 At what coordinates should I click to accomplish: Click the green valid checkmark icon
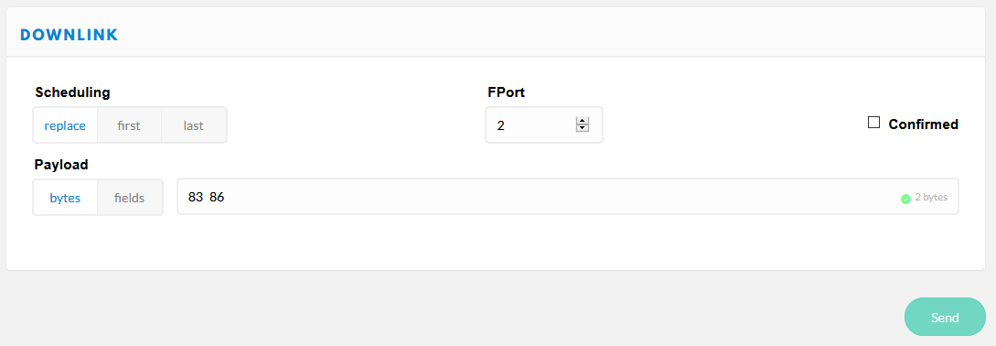click(x=905, y=199)
